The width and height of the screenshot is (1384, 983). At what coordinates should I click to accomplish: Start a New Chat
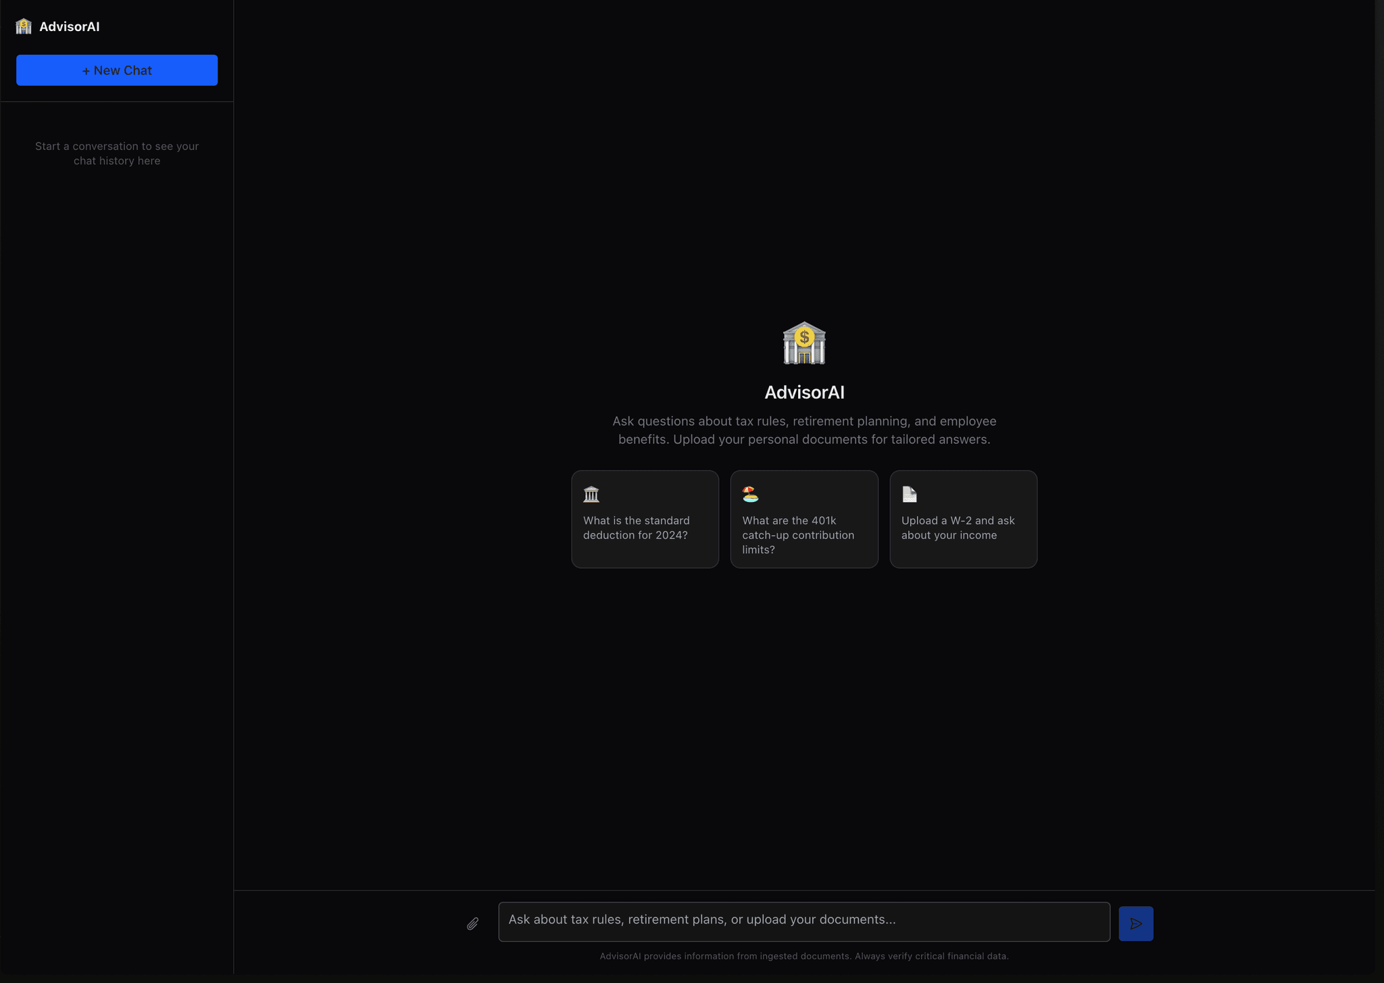tap(116, 70)
